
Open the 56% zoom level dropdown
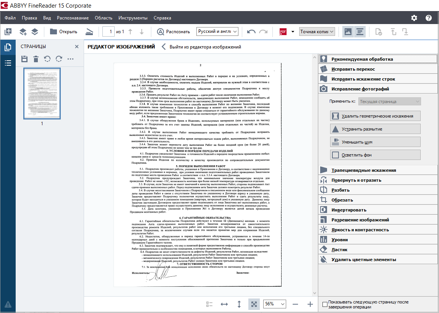tap(275, 304)
